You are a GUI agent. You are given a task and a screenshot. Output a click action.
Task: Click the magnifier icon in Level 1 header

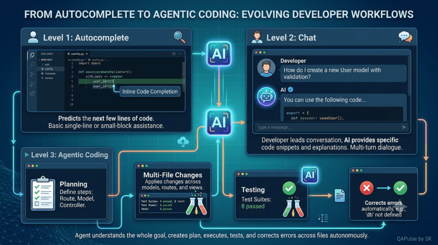[x=179, y=37]
